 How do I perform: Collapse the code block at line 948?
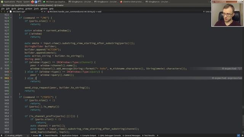coord(11,97)
